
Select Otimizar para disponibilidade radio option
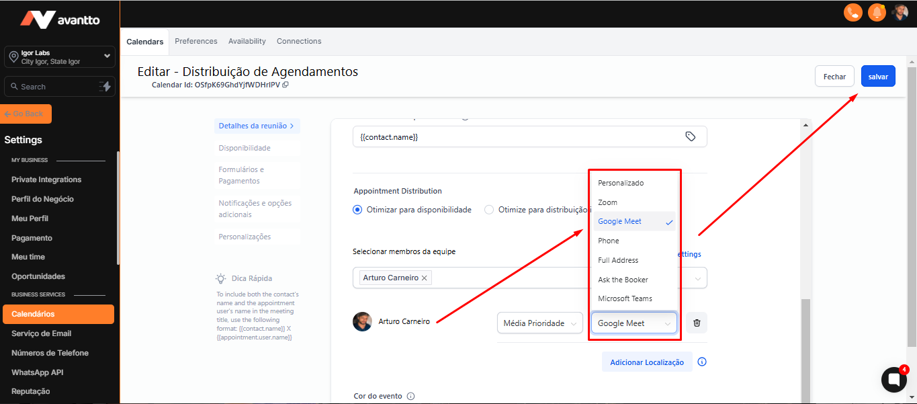click(357, 210)
